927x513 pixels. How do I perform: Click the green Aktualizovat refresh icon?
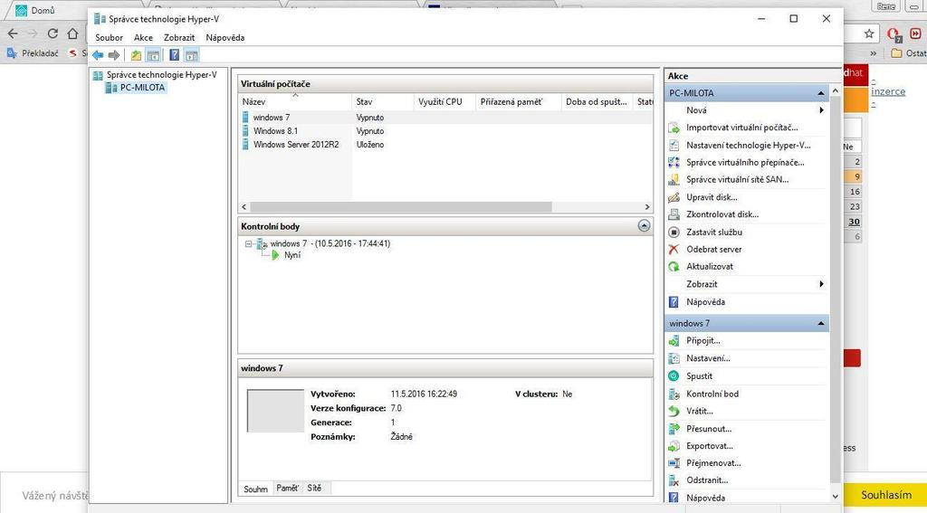coord(674,267)
